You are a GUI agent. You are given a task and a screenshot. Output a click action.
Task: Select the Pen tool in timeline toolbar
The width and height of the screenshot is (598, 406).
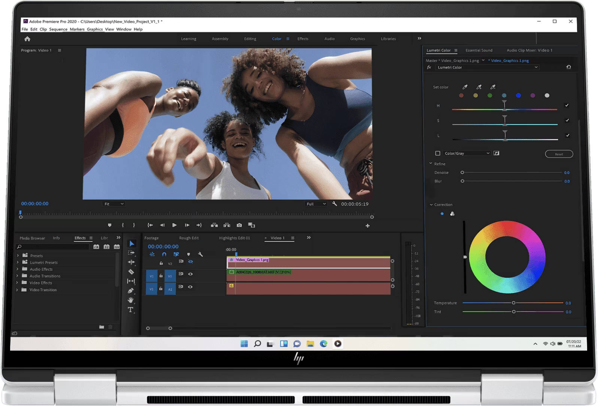(x=131, y=290)
